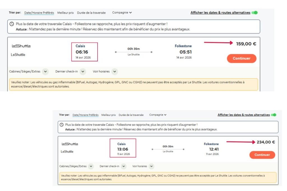
Task: Expand Dernier check-in for the 06:16 crossing
Action: point(82,72)
